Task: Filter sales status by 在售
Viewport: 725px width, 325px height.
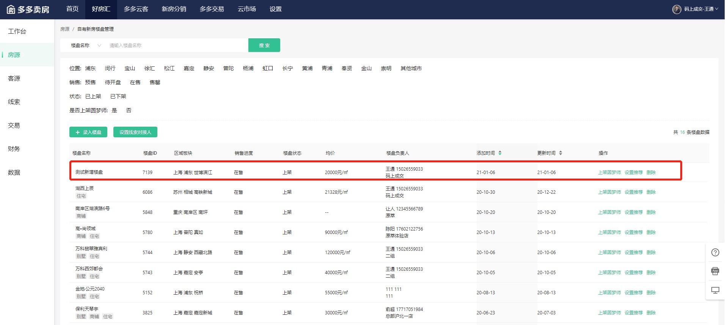Action: 135,82
